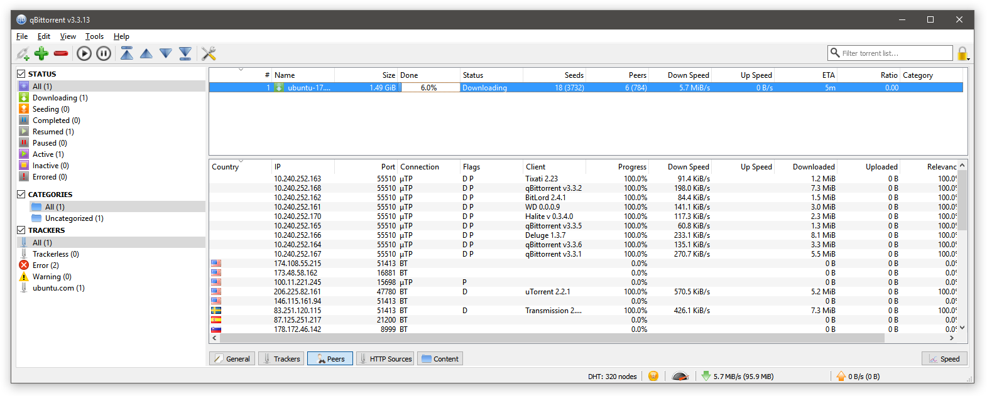987x396 pixels.
Task: Select Inactive (0) status filter
Action: [x=111, y=165]
